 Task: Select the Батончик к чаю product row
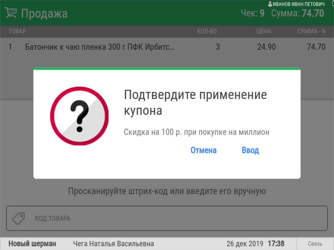click(x=167, y=47)
